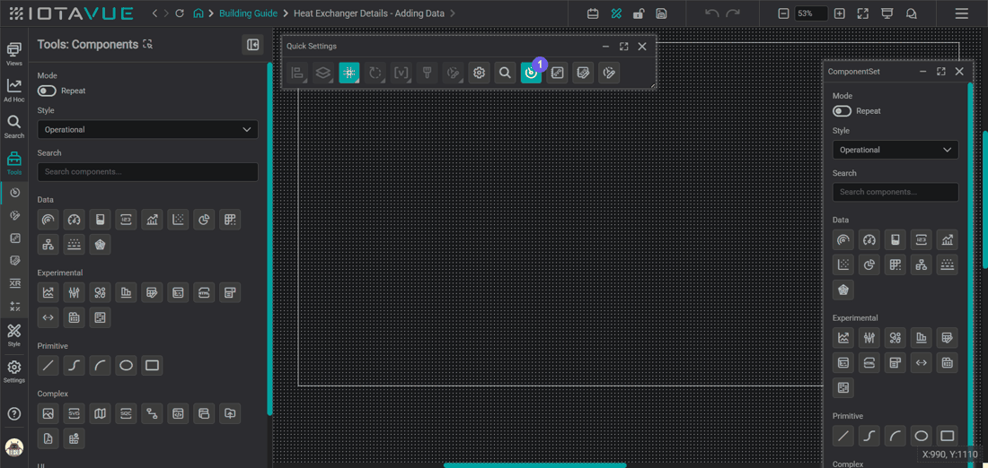Click the magnifier in Quick Settings

coord(505,73)
